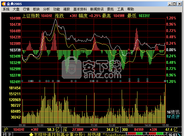
Task: Click the 10:30 time axis label
Action: coord(58,125)
